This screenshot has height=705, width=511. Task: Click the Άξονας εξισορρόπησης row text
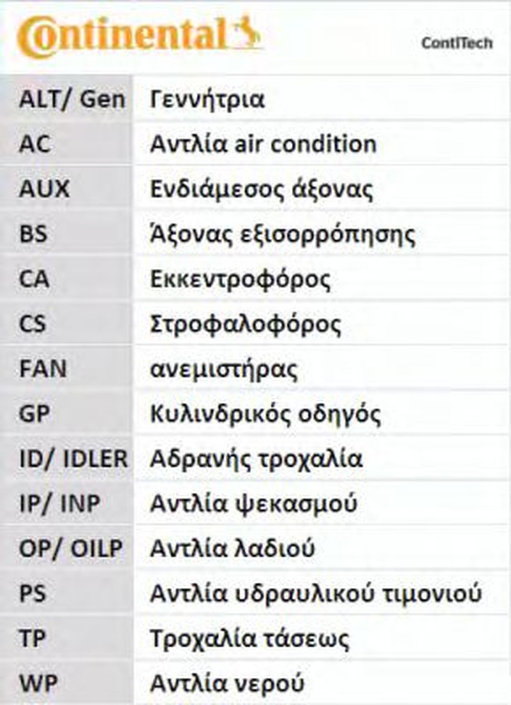tap(282, 235)
